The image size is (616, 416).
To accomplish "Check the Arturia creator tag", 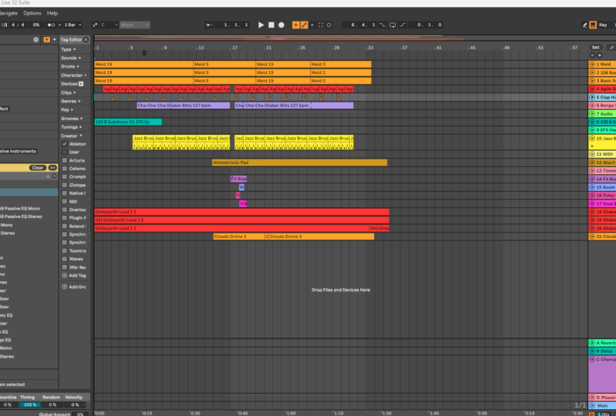I will 65,160.
